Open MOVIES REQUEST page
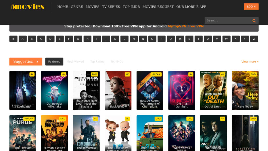The height and width of the screenshot is (151, 268). (158, 7)
